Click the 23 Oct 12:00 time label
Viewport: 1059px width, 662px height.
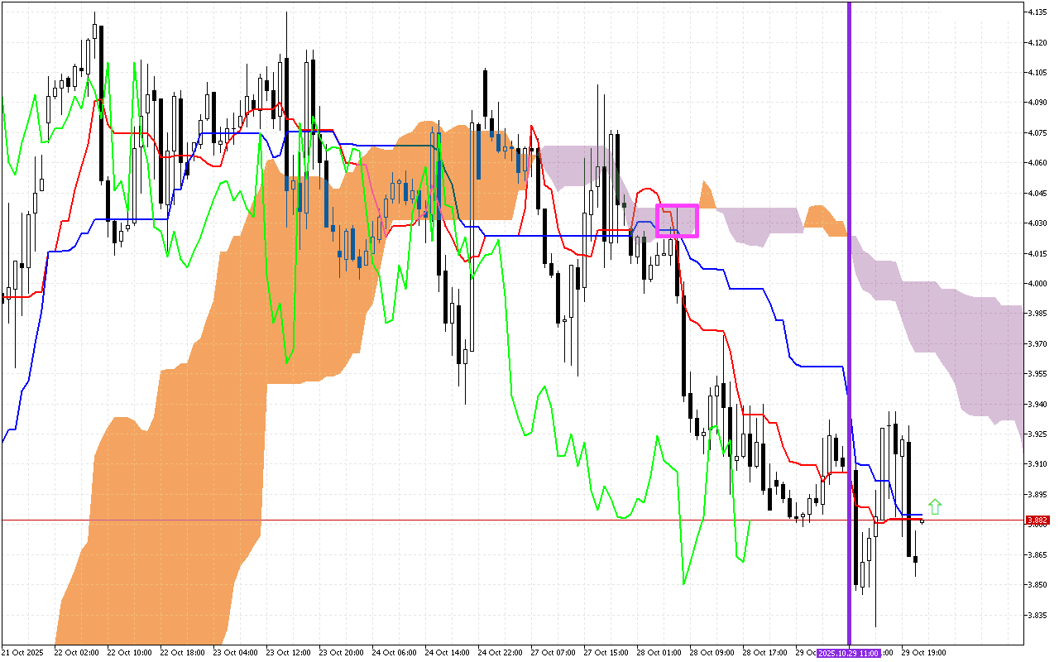point(290,653)
